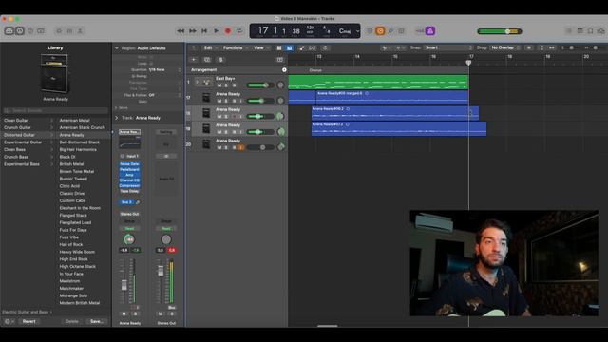This screenshot has height=342, width=608.
Task: Click the rewind transport button
Action: [x=180, y=31]
